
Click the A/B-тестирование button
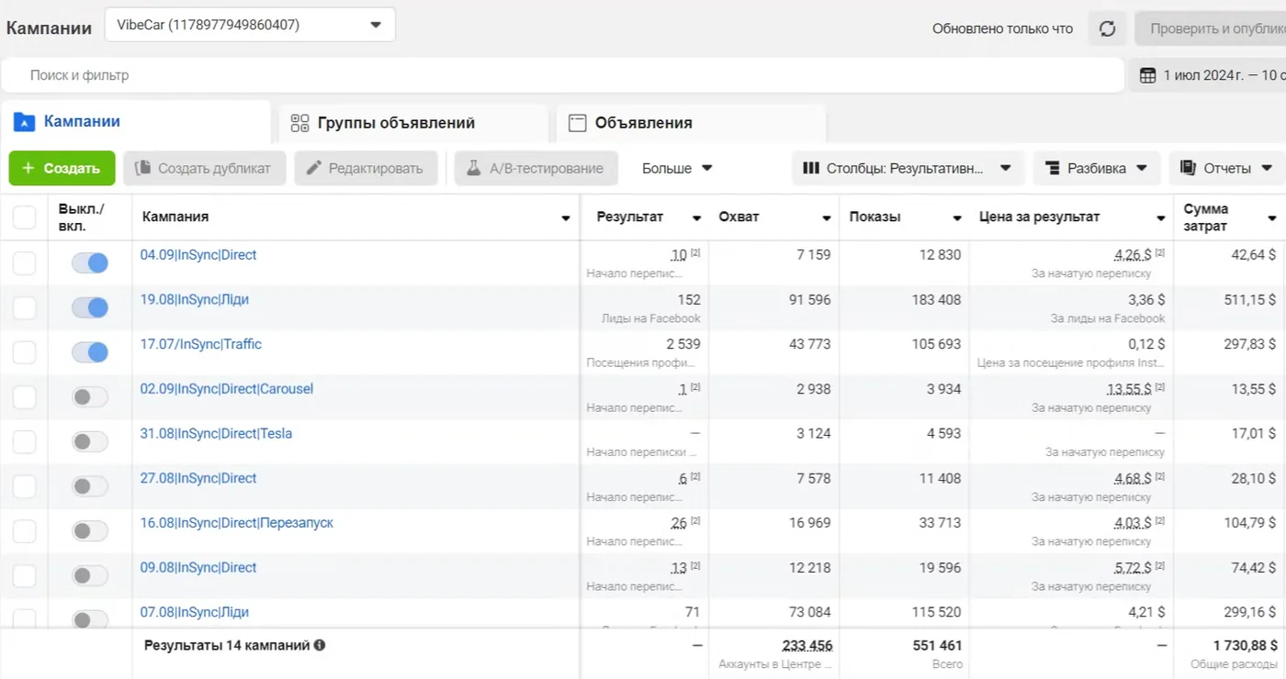(x=536, y=168)
